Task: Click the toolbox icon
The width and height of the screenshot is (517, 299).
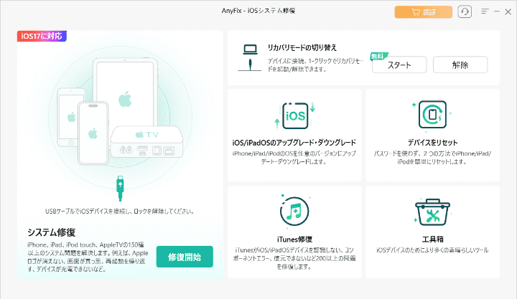Action: tap(432, 212)
